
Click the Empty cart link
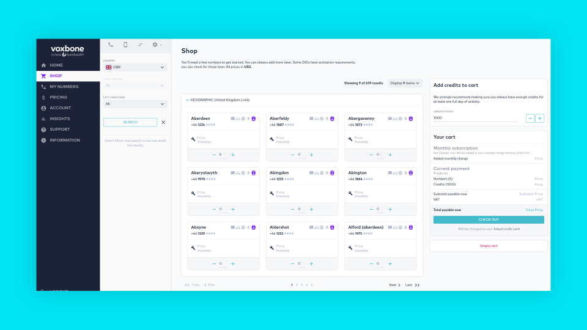pos(489,246)
